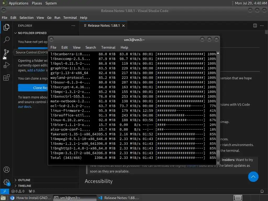Screen dimensions: 268x201
Task: Click the clock showing Mon Jul 29
Action: point(250,3)
